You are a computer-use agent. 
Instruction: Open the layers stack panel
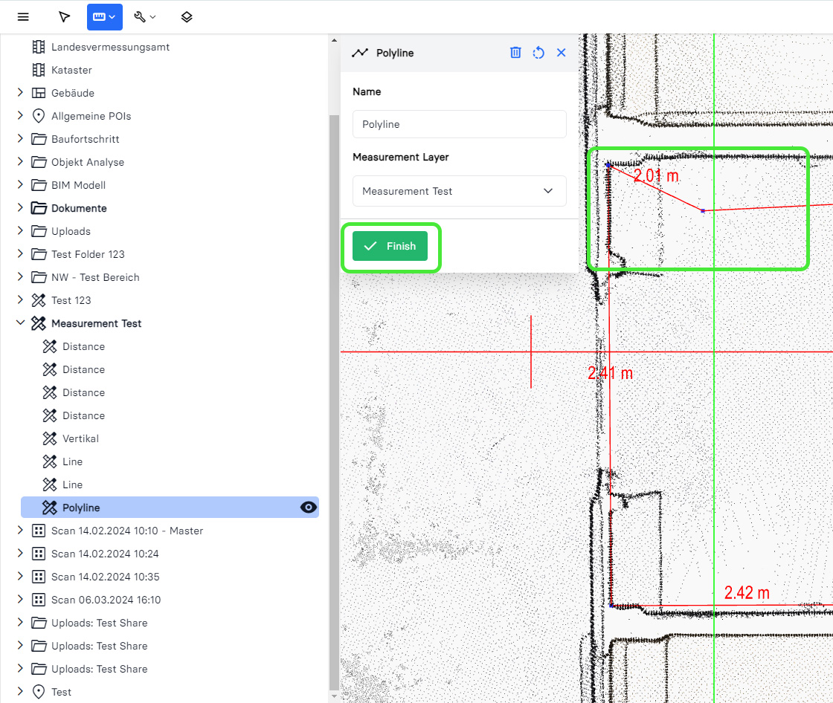click(x=187, y=16)
